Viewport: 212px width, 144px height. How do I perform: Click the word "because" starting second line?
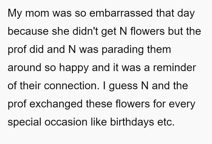(28, 31)
